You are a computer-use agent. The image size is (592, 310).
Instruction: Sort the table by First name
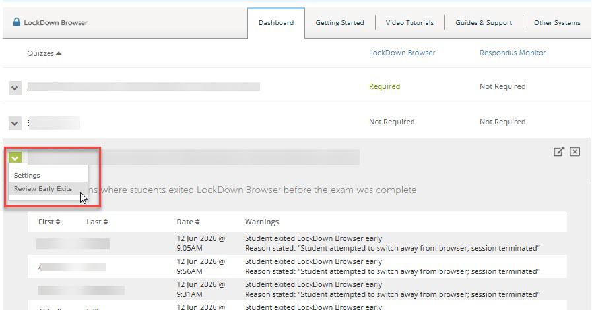click(49, 222)
